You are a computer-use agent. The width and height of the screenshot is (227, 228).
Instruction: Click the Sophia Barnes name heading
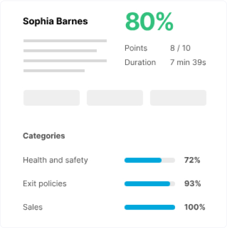click(x=55, y=22)
